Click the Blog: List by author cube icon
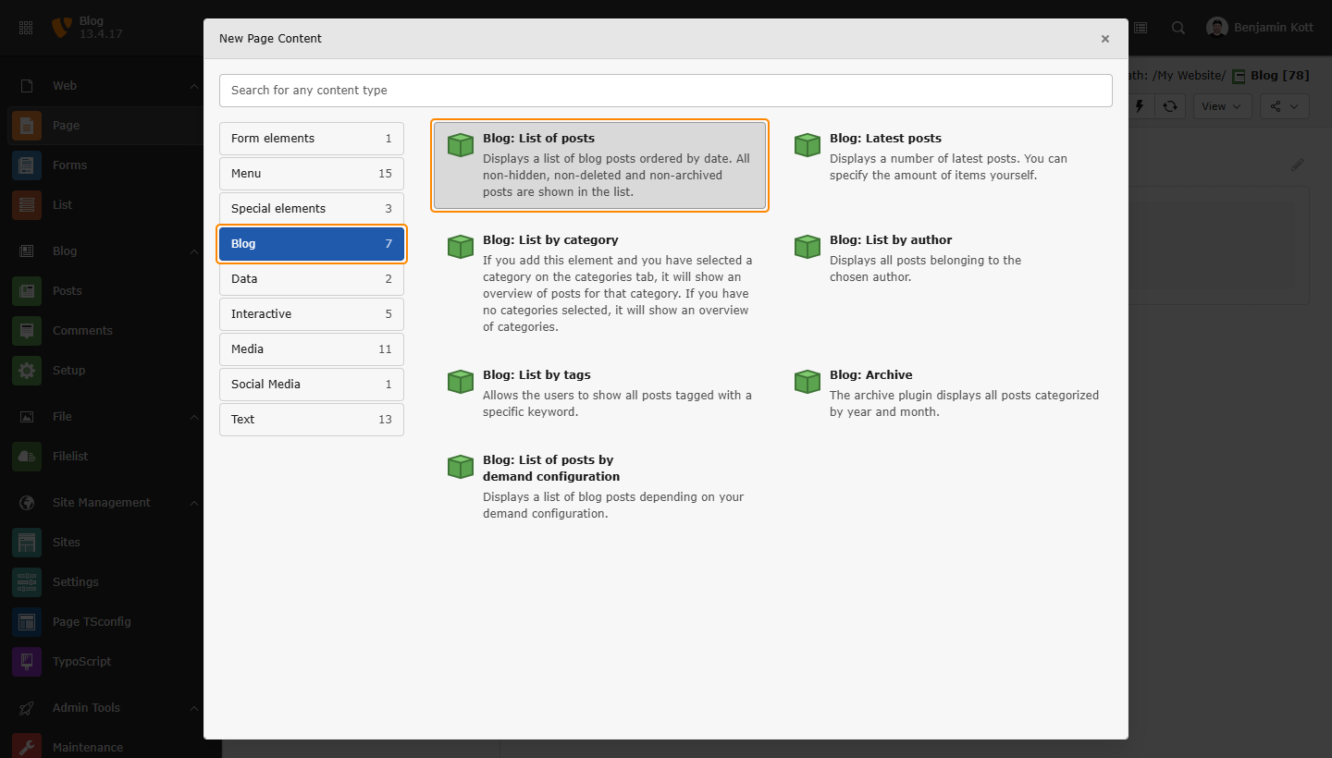The image size is (1332, 758). 807,247
